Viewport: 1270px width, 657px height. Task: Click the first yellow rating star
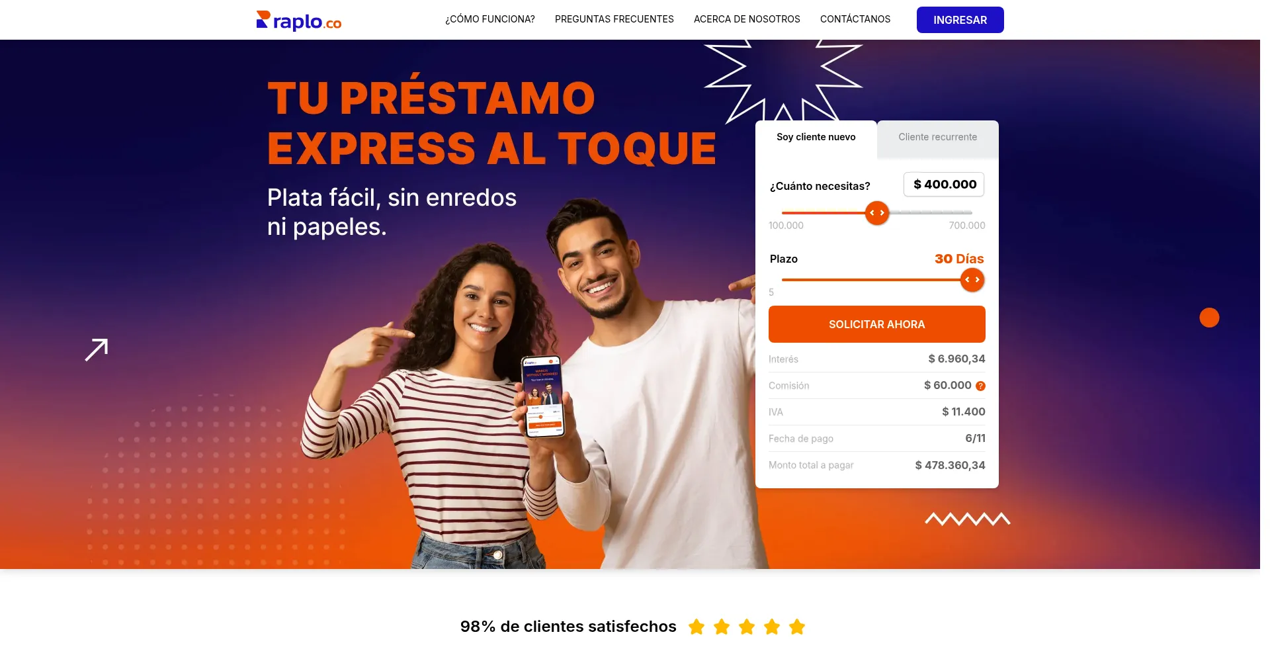[x=697, y=627]
